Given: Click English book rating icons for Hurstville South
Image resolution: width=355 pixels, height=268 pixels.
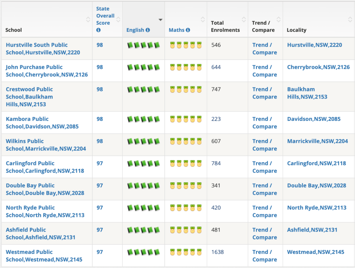Looking at the screenshot, I should [x=144, y=45].
